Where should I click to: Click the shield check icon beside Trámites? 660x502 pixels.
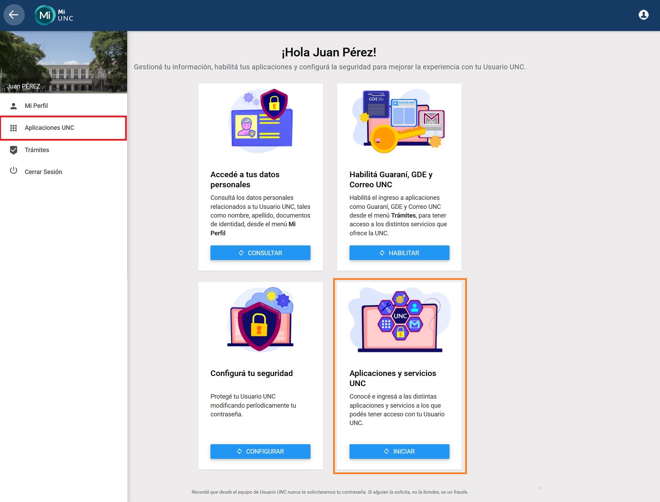14,150
